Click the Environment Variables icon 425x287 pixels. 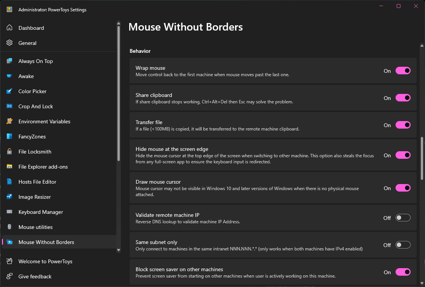[x=9, y=121]
